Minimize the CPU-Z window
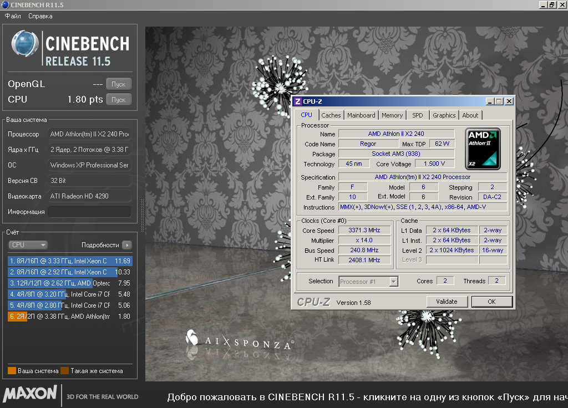The width and height of the screenshot is (568, 408). pyautogui.click(x=490, y=101)
